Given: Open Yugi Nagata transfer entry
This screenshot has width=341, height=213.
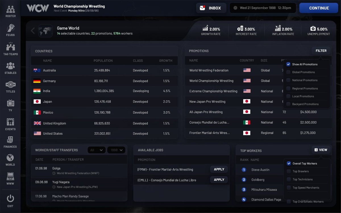Looking at the screenshot, I should 79,184.
